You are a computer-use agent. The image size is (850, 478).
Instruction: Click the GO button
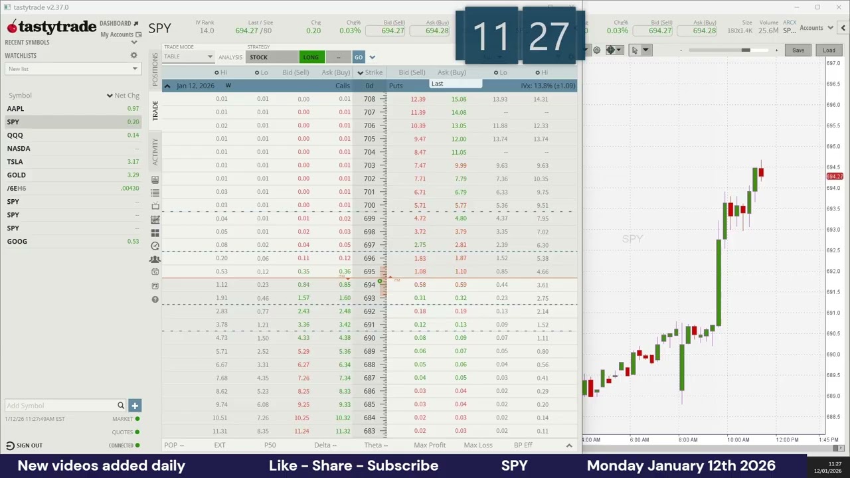click(x=359, y=57)
